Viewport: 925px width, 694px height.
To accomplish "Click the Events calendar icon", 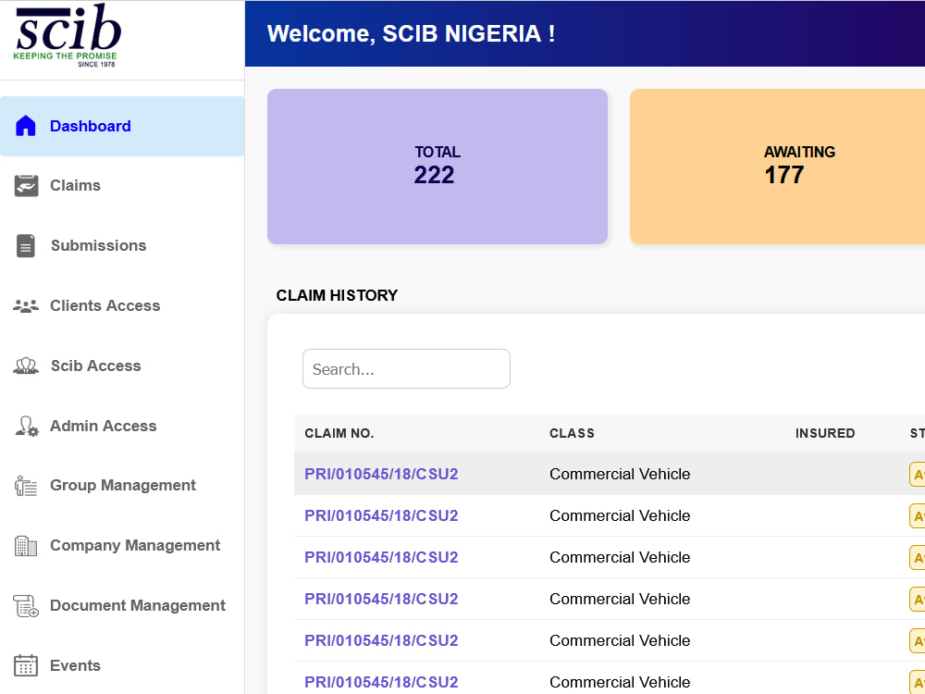I will pos(26,665).
